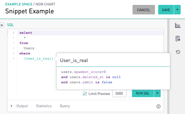
Task: Open the query history clock icon
Action: tap(178, 52)
